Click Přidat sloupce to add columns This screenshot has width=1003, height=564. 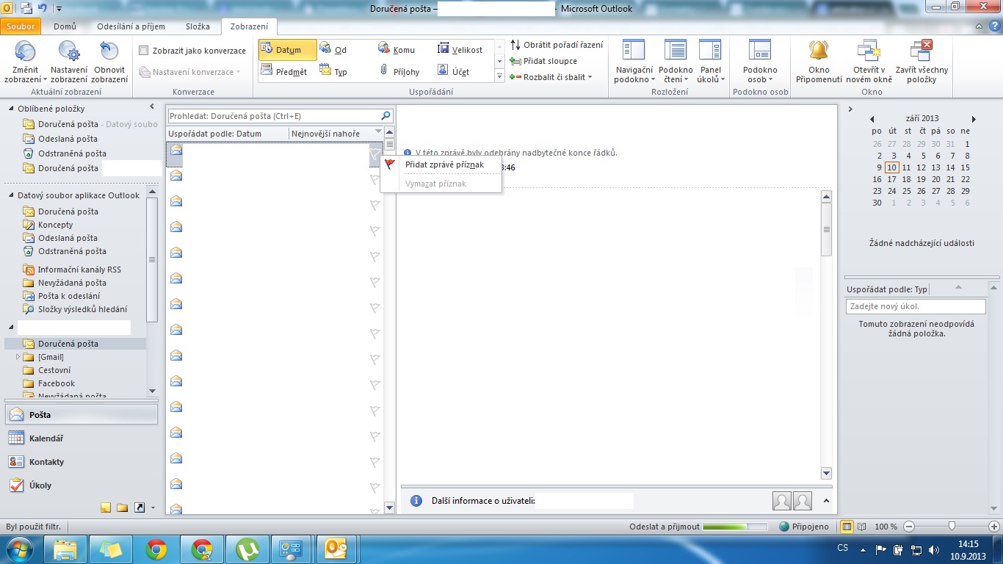pos(544,61)
